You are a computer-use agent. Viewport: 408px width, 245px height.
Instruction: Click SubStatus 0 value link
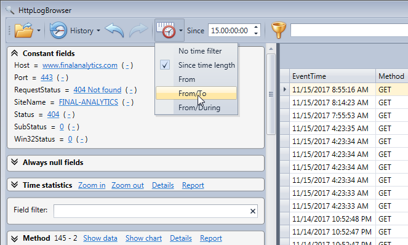click(x=62, y=127)
